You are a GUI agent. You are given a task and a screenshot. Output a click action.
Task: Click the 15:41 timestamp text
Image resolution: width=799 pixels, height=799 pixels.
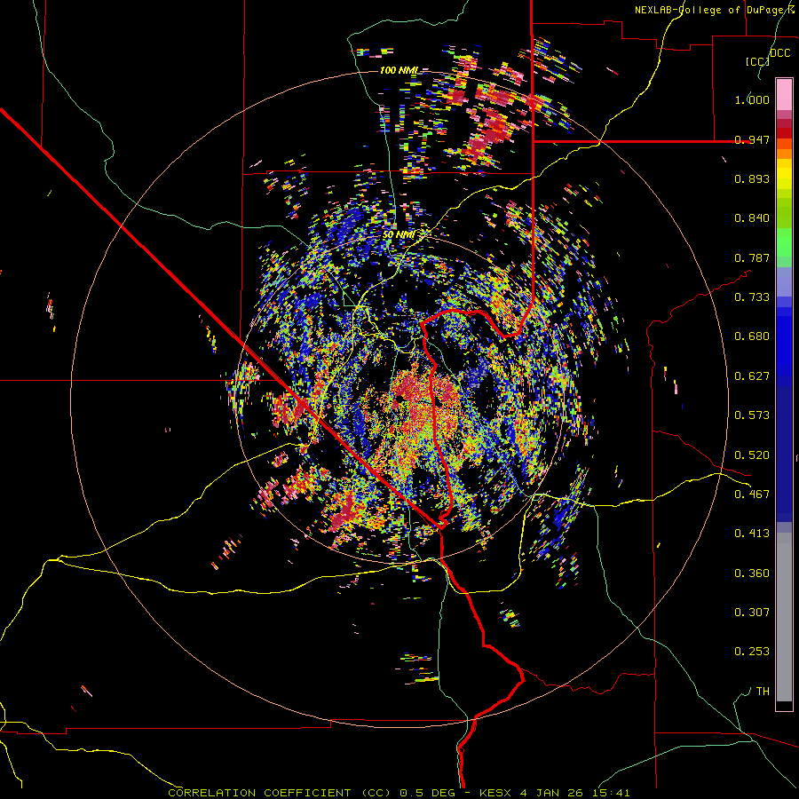click(x=611, y=793)
